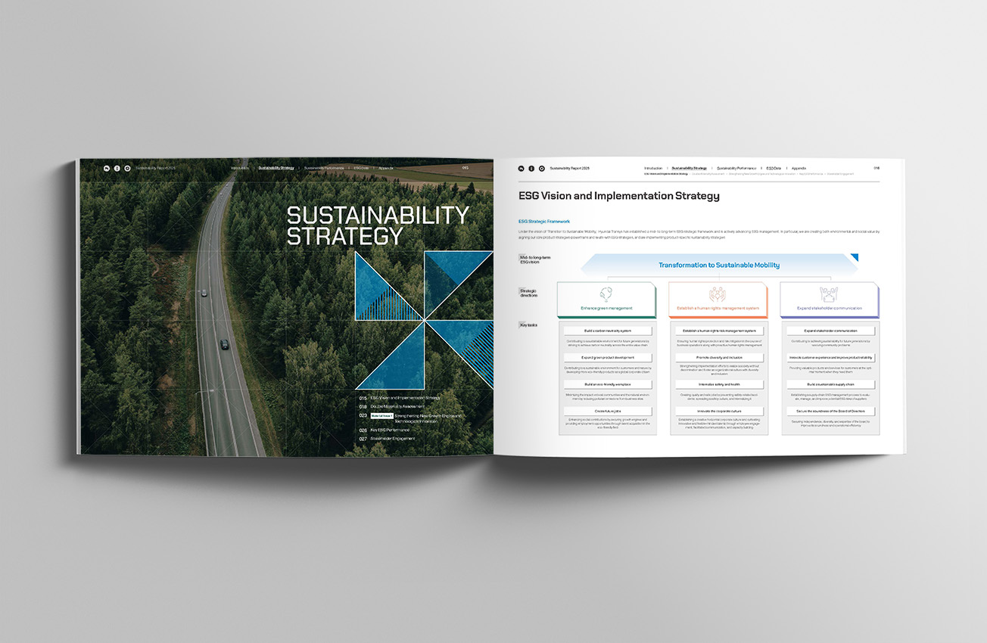
Task: Open Appendix in right page navigation
Action: (799, 168)
